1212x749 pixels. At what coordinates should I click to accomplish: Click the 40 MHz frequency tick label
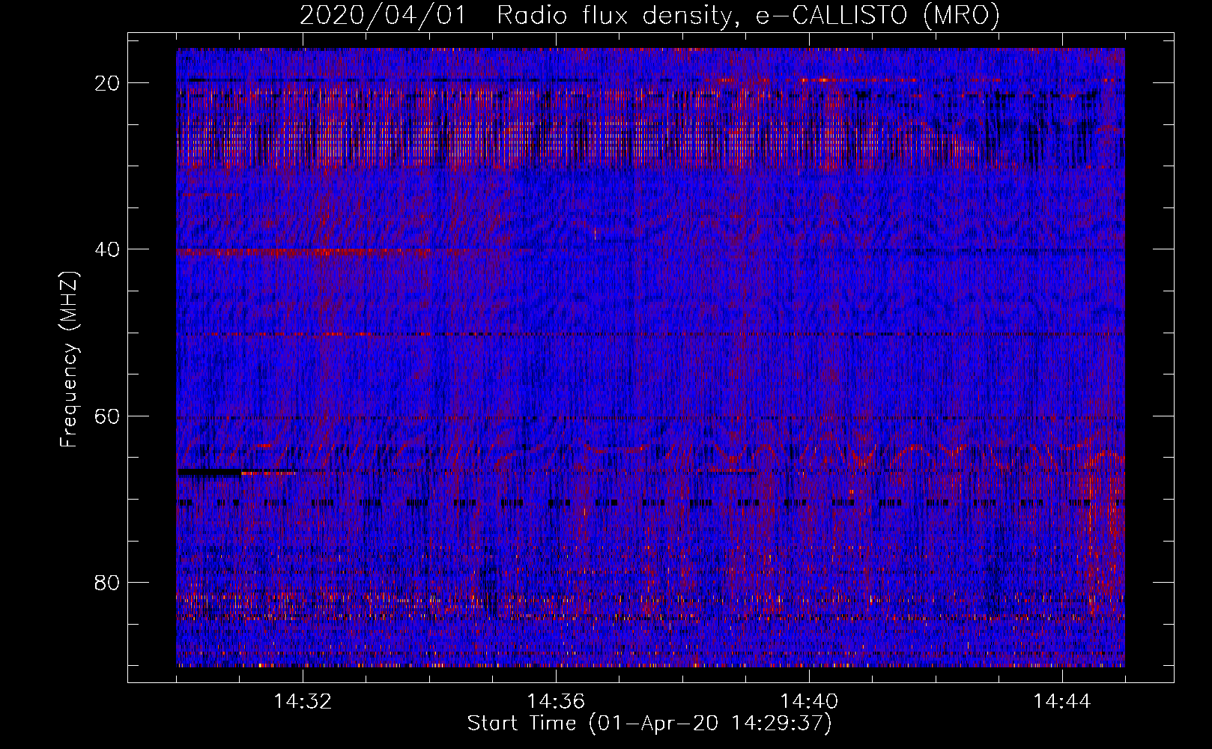tap(108, 249)
